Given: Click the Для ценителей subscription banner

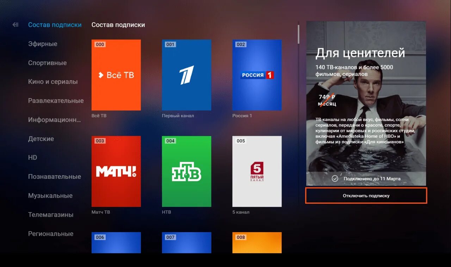Looking at the screenshot, I should [x=366, y=103].
